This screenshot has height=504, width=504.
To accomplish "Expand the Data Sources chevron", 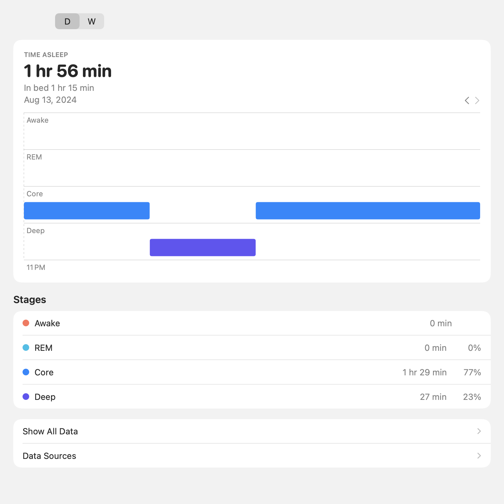I will pos(479,456).
